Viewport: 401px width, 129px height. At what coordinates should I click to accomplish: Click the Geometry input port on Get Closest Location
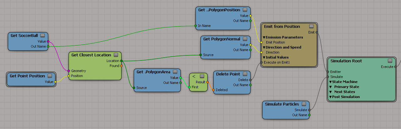(69, 71)
